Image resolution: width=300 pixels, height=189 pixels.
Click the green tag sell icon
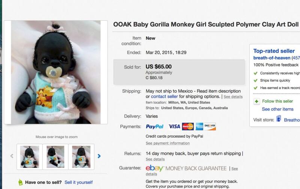coord(21,182)
